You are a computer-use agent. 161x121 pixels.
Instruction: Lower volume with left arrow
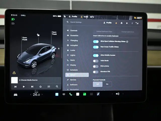[112, 94]
